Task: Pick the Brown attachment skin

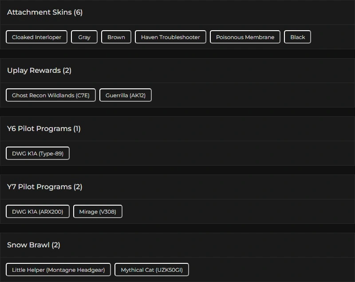Action: [x=116, y=37]
